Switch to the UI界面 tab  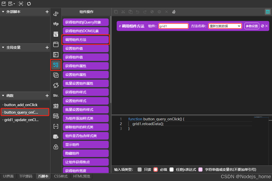click(x=8, y=176)
